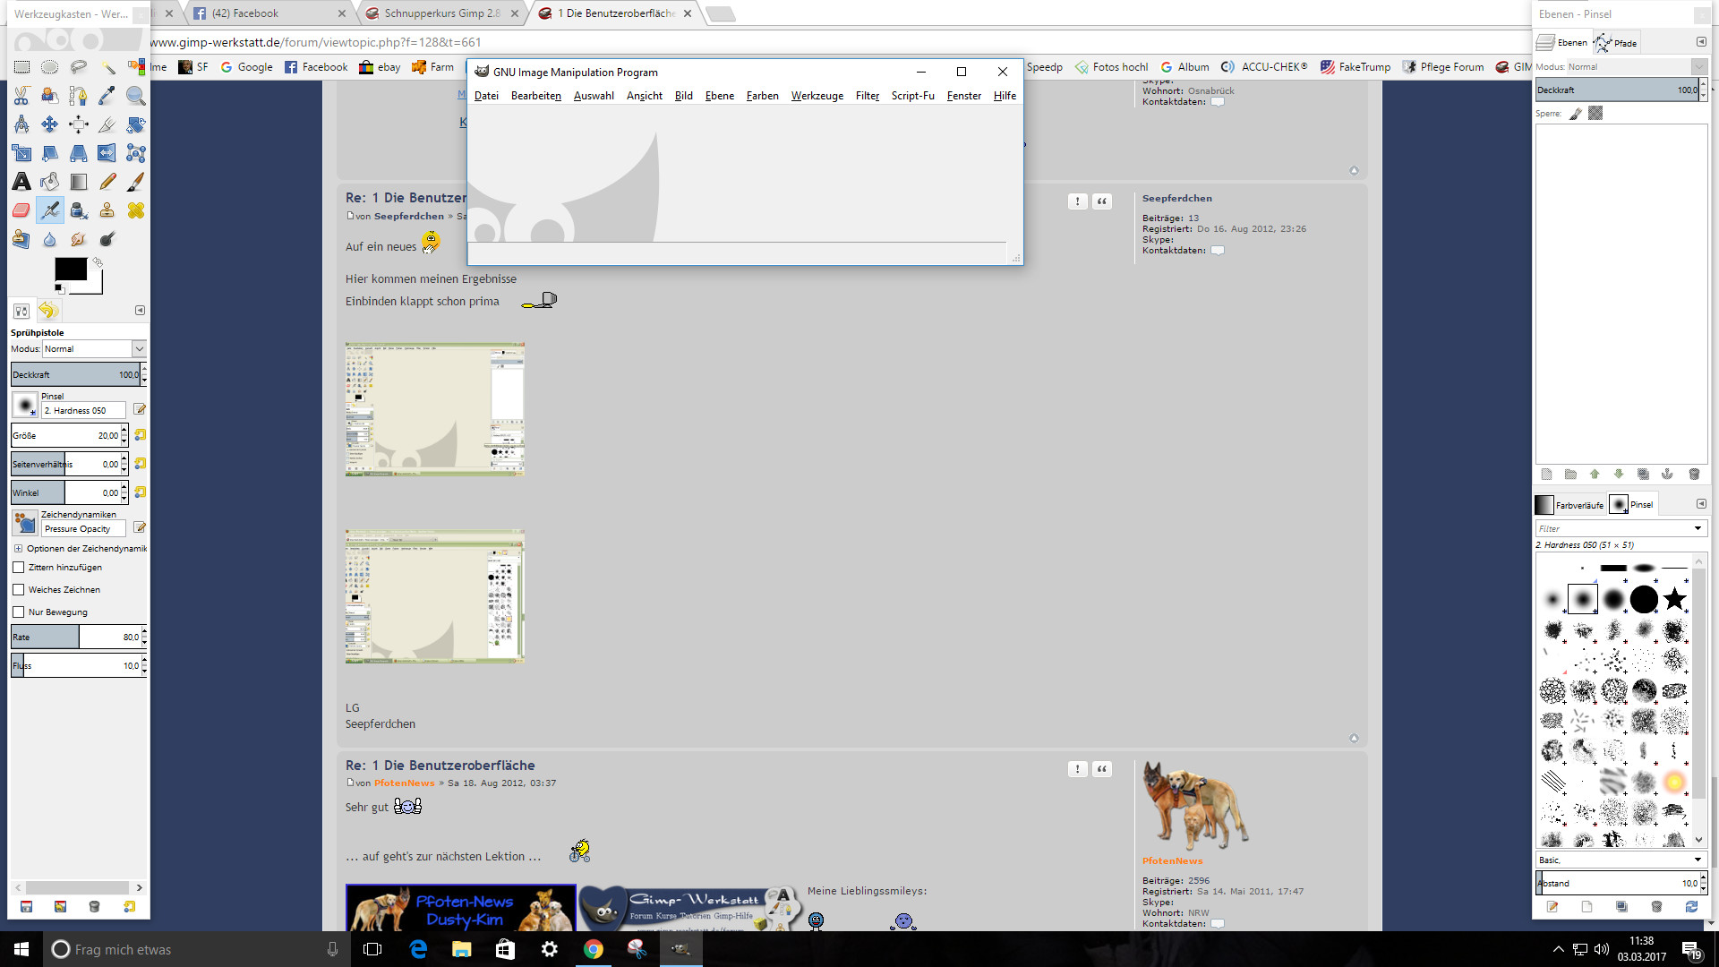1719x967 pixels.
Task: Check the Nur Bewegung option
Action: coord(19,612)
